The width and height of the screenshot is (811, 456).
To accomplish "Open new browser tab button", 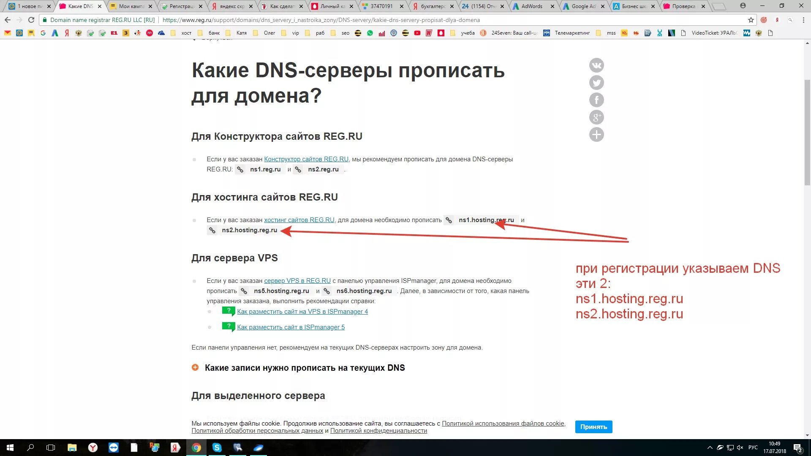I will (718, 6).
